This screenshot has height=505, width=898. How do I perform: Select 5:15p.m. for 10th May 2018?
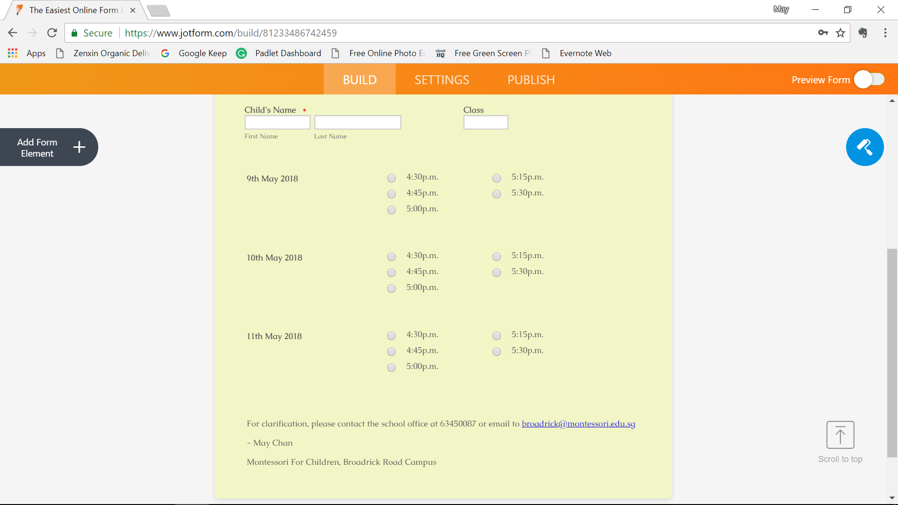497,257
